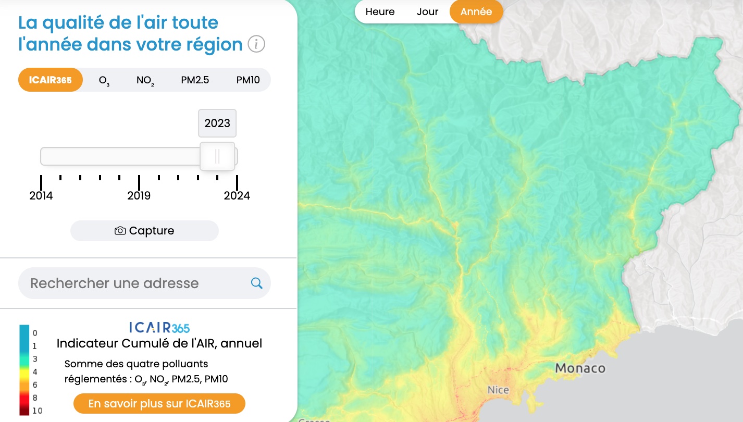Click the page title about qualité de l'air
Screen dimensions: 743x422
point(131,33)
